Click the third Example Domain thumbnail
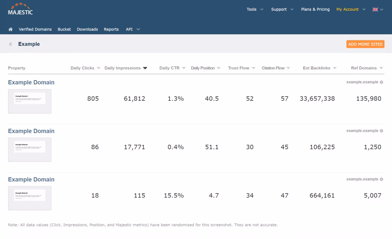Screen dimensions: 392x239 [x=29, y=198]
